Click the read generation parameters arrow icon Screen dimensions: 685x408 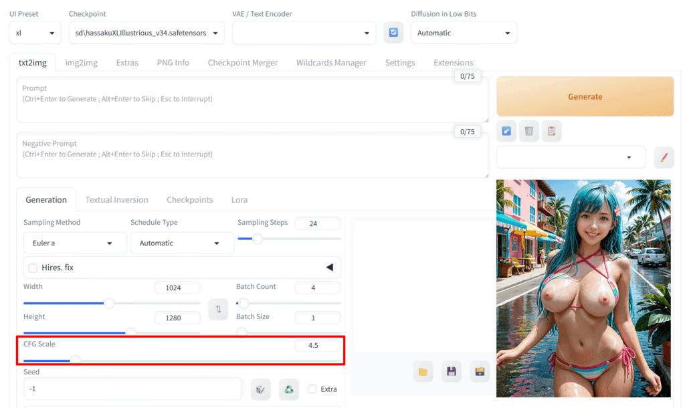pyautogui.click(x=506, y=131)
